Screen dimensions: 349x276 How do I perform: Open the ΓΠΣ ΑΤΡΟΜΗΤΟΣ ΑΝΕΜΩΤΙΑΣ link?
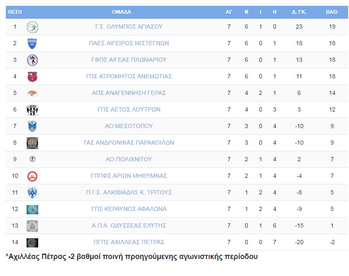129,76
